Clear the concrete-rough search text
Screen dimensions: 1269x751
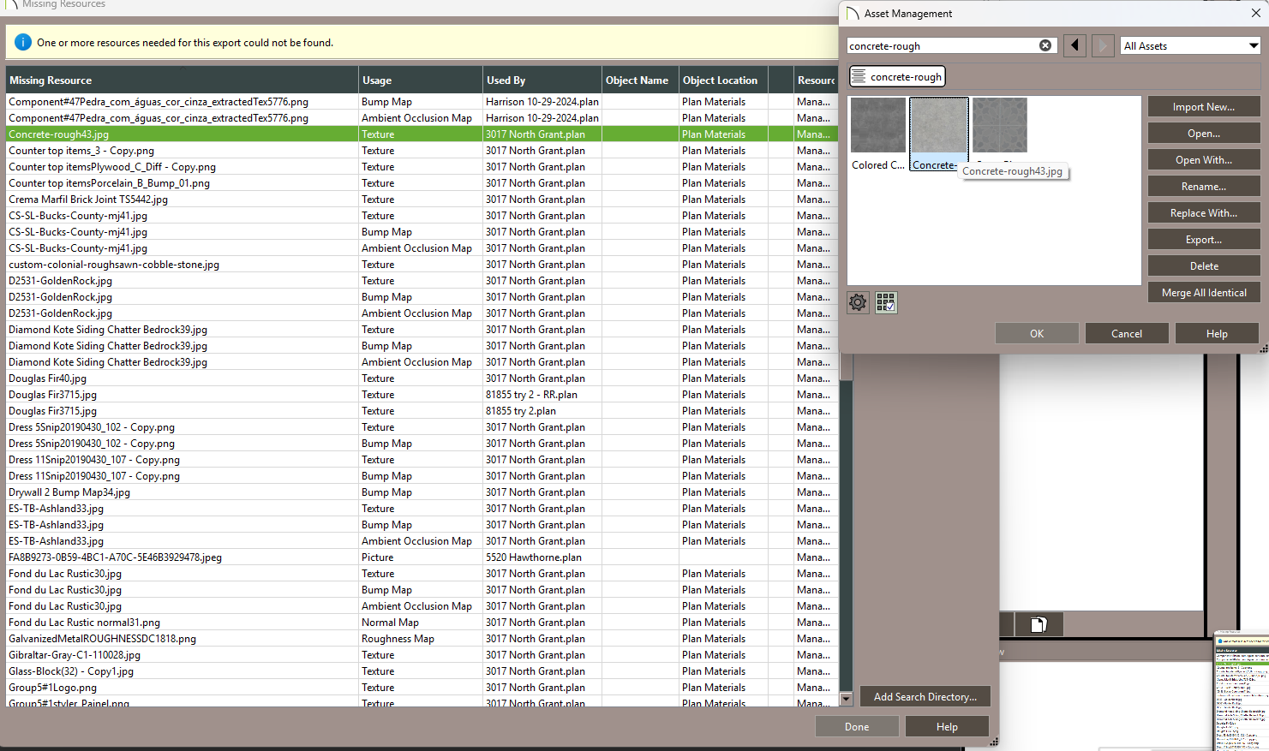[x=1045, y=45]
